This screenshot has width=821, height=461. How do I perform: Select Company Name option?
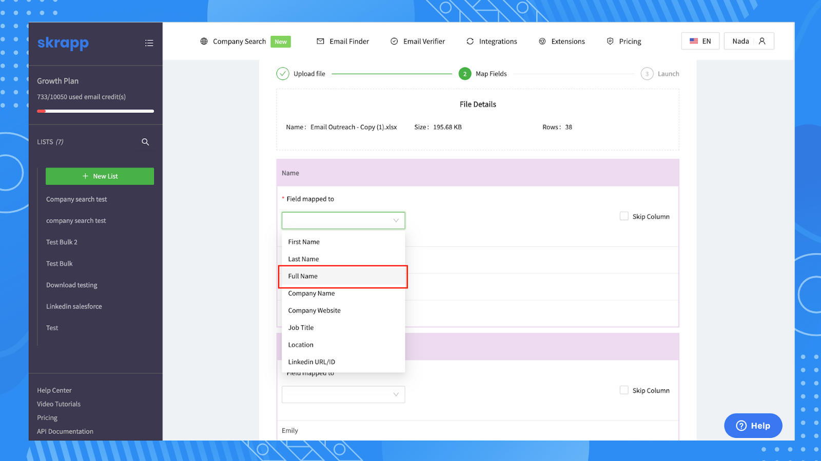[343, 294]
